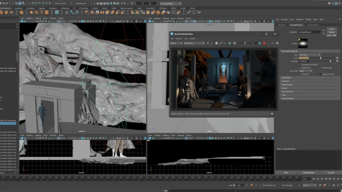This screenshot has height=192, width=342.
Task: Expand the Extra Attributes section
Action: (x=310, y=99)
